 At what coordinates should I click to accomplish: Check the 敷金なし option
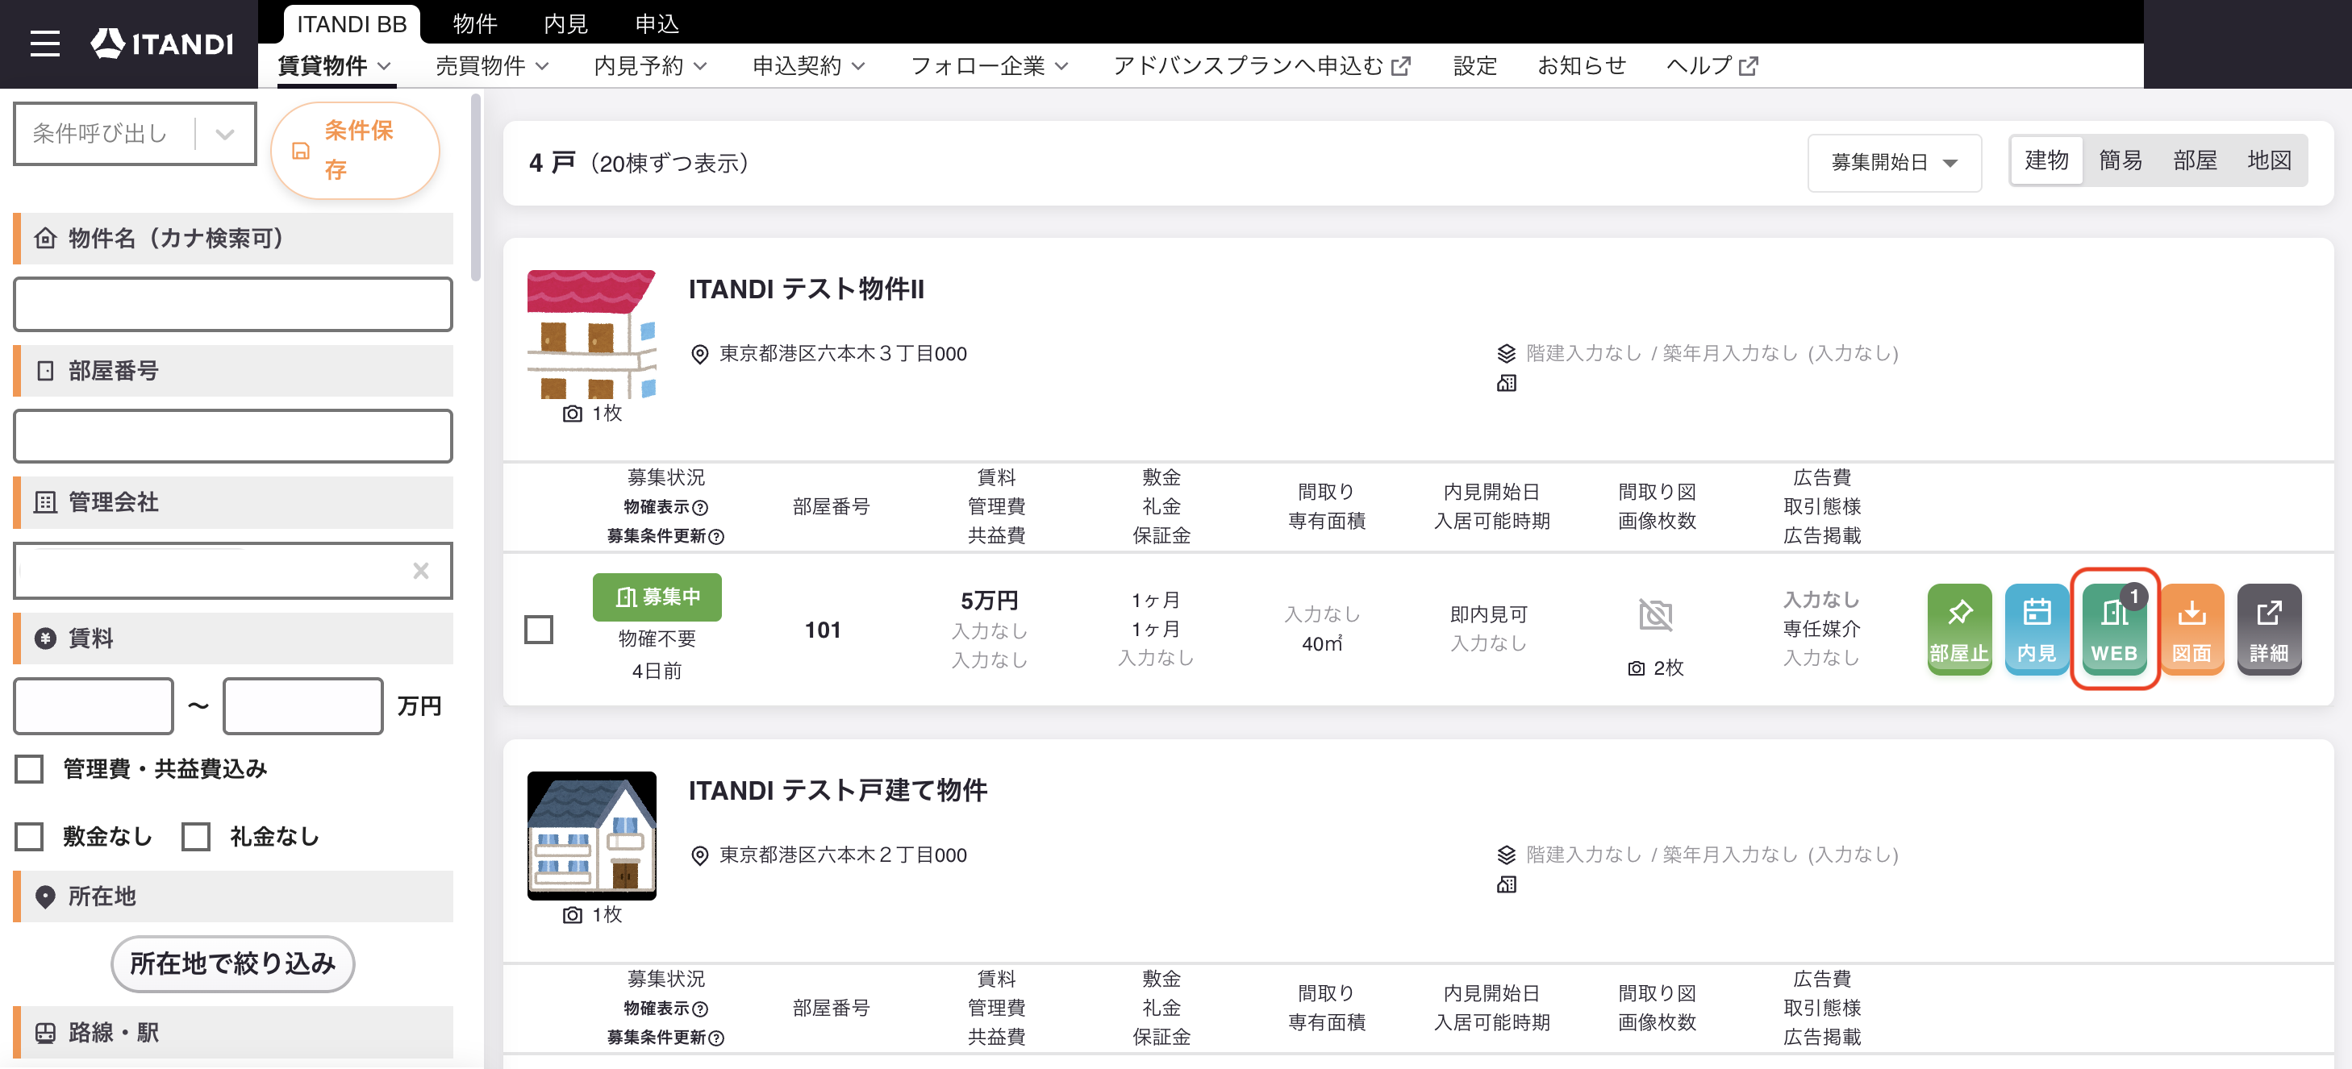click(x=29, y=836)
